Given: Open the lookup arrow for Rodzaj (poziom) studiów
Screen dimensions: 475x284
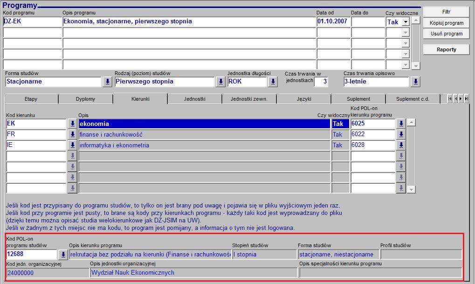Looking at the screenshot, I should coord(220,82).
